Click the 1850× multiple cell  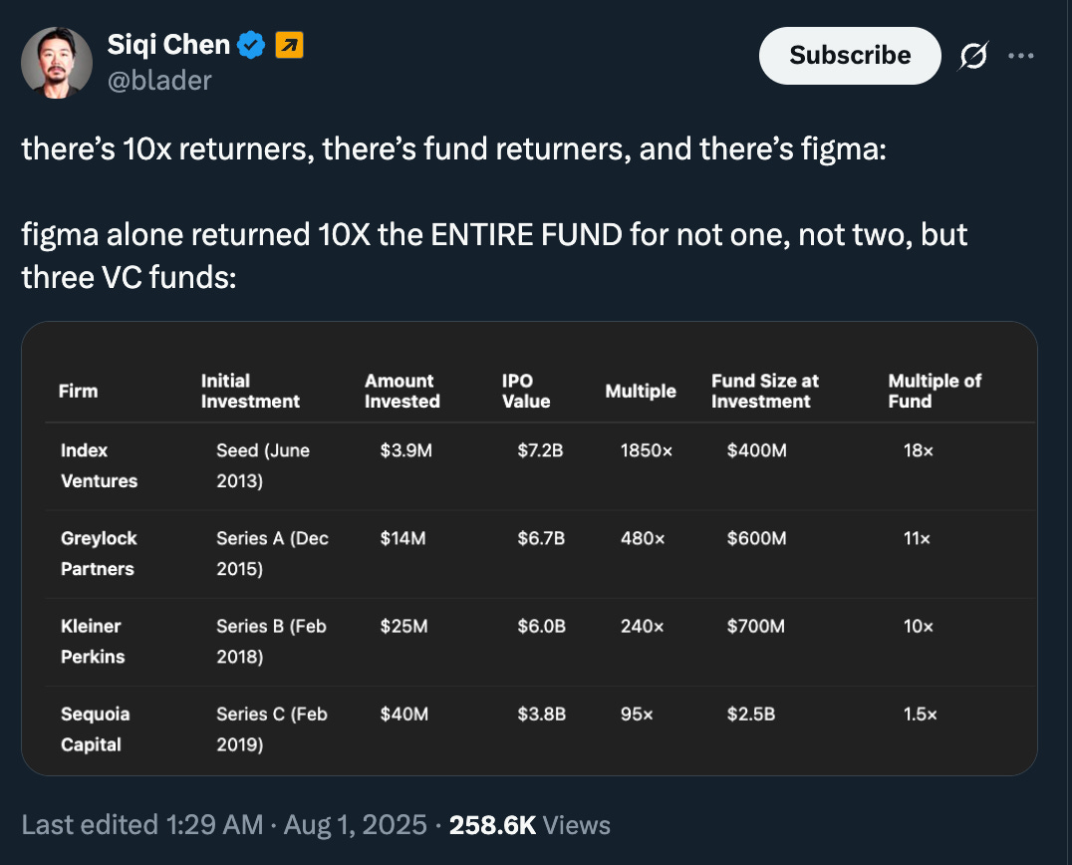[647, 450]
